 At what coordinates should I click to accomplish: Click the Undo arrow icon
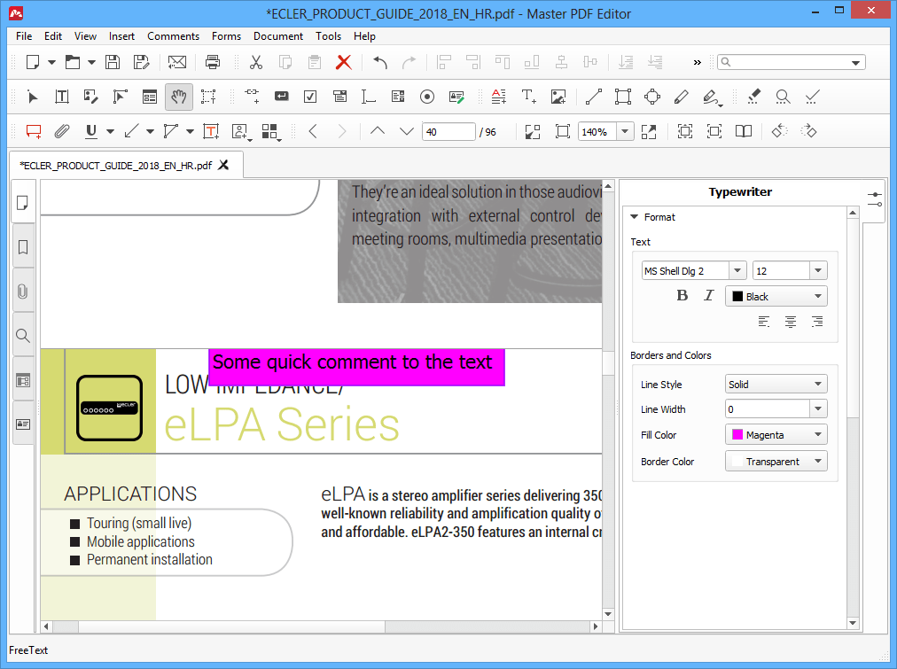pos(380,62)
